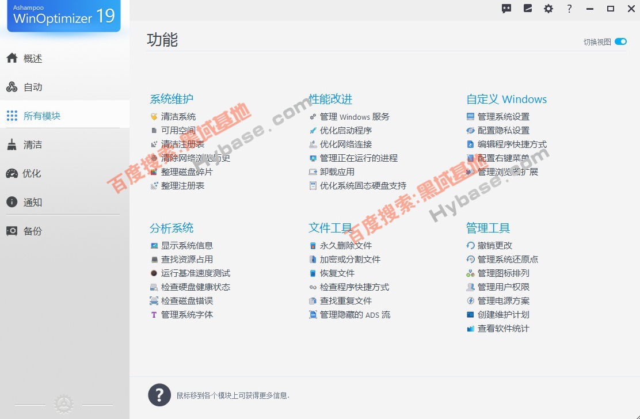Screen dimensions: 640x419
Task: Click chart icon beside 查看软件统计
Action: tap(470, 329)
